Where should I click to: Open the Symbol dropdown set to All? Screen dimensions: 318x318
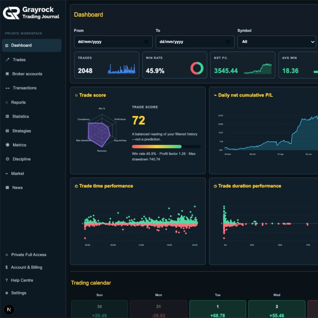277,42
